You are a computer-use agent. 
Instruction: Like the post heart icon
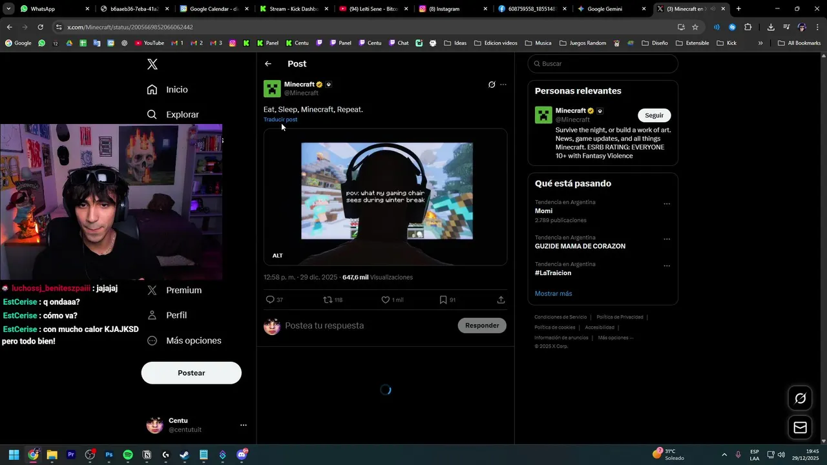point(392,300)
